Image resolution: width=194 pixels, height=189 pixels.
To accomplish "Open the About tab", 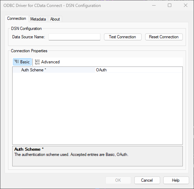I will (55, 19).
